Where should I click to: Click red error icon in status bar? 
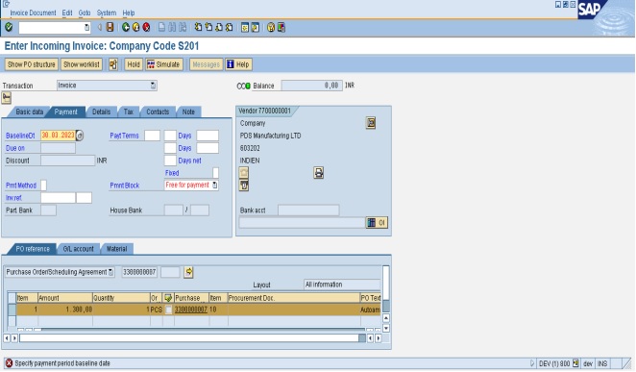coord(9,363)
